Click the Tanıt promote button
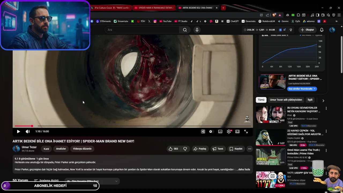 coord(218,149)
